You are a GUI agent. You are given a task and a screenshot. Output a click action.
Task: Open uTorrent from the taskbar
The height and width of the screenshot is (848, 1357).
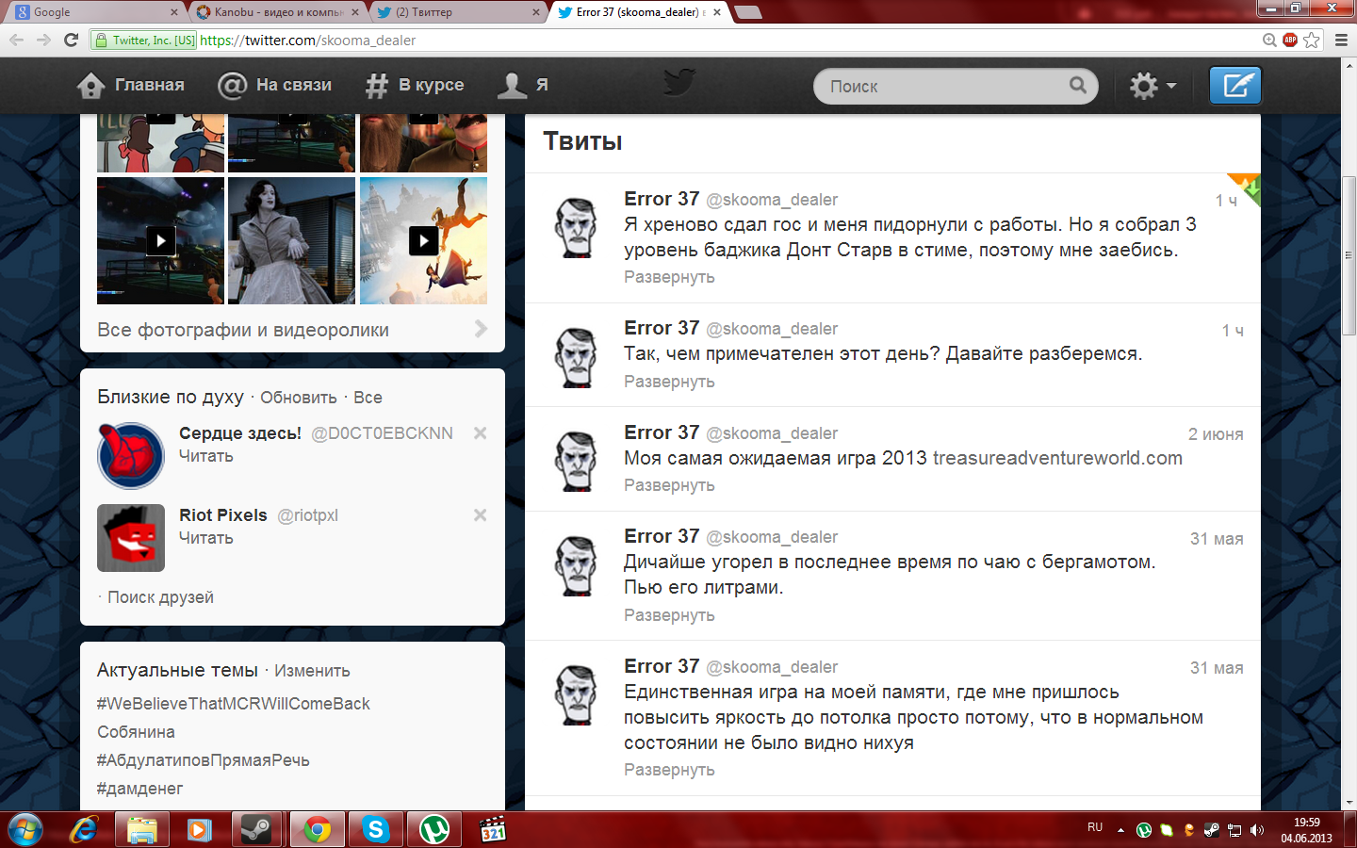(433, 829)
